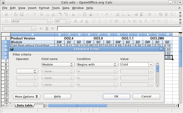Select the Data table sheet tab

click(25, 105)
